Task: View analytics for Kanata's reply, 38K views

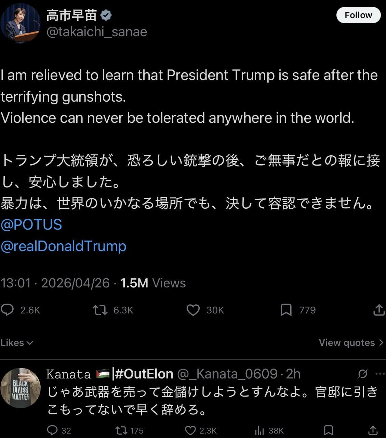Action: pos(259,430)
